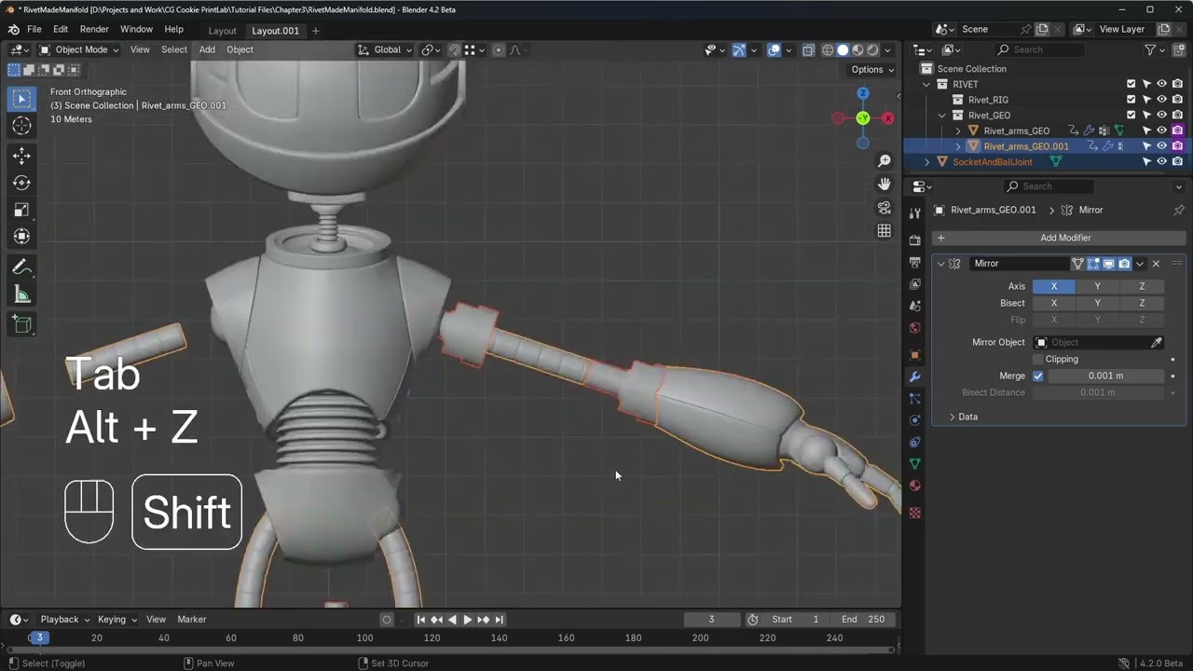The height and width of the screenshot is (671, 1193).
Task: Hide Rivet_arms_GEO in viewport via eye icon
Action: [x=1162, y=130]
